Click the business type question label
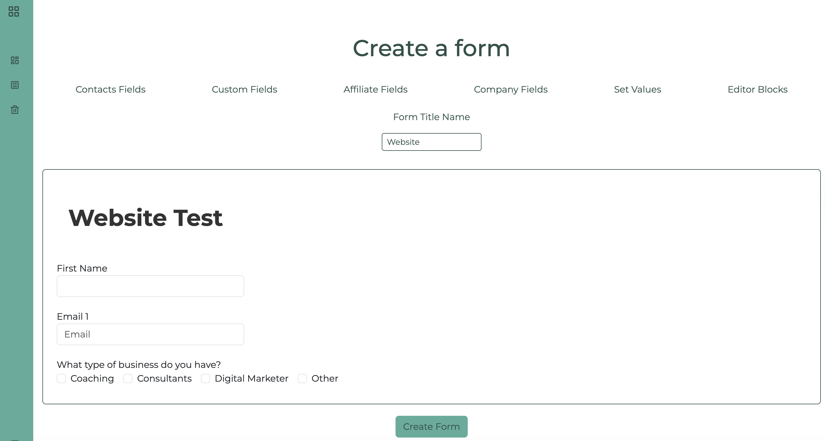This screenshot has height=441, width=826. [139, 365]
